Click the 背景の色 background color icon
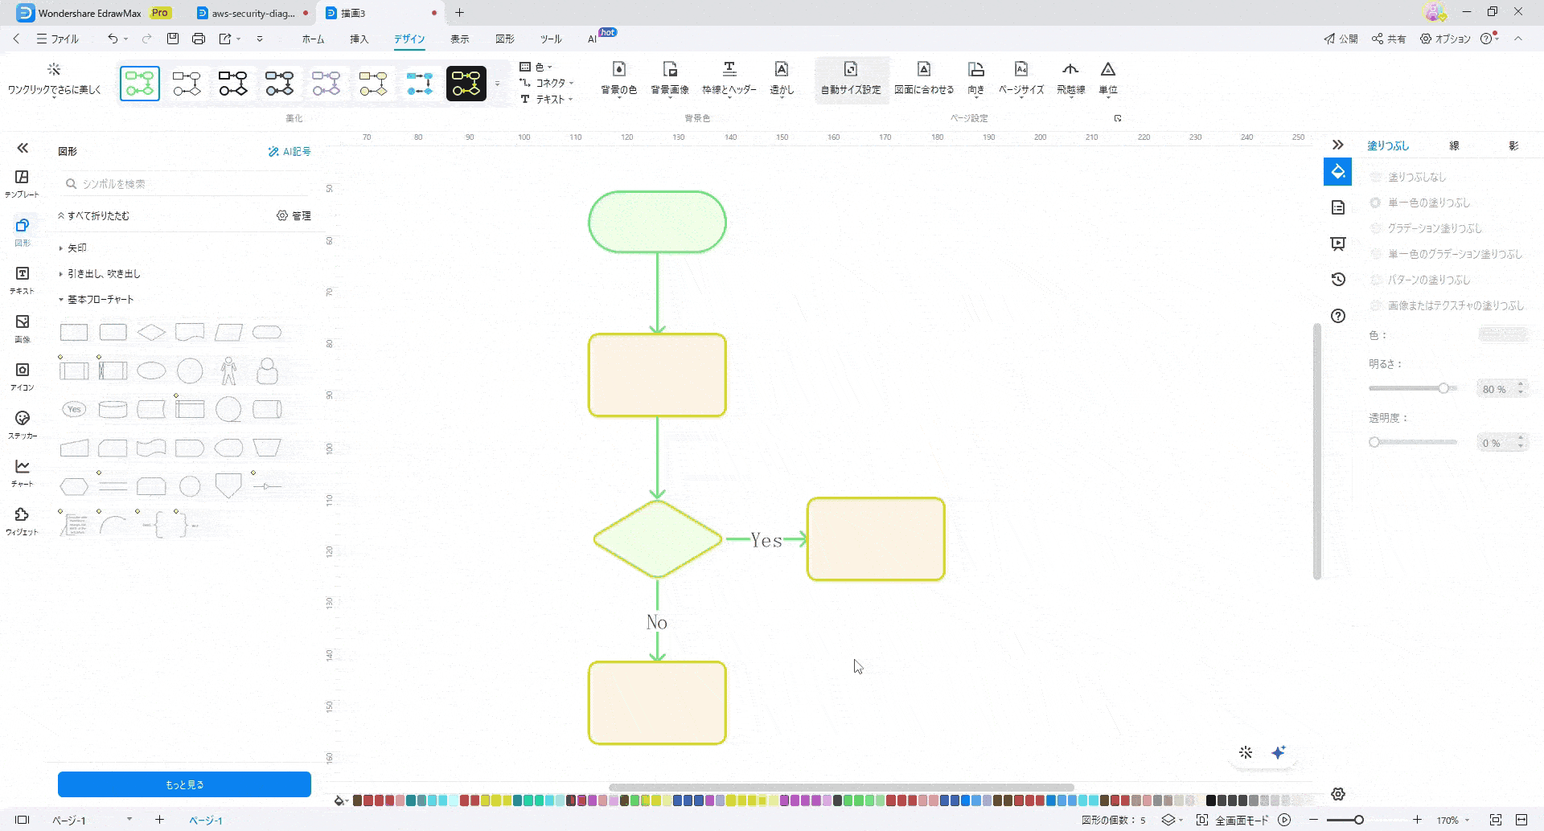The height and width of the screenshot is (831, 1544). pos(618,70)
